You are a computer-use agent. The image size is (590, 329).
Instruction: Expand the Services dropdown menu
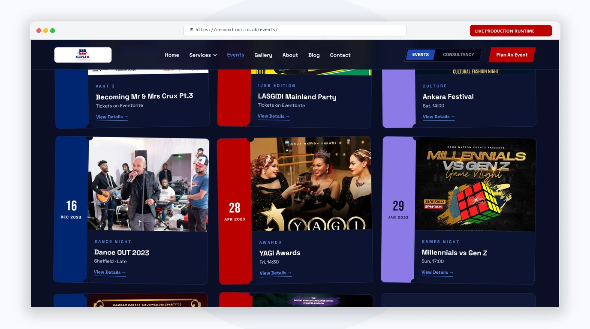click(203, 55)
